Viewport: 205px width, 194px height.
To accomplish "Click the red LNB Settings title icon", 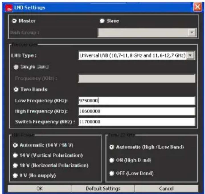I will click(x=9, y=8).
